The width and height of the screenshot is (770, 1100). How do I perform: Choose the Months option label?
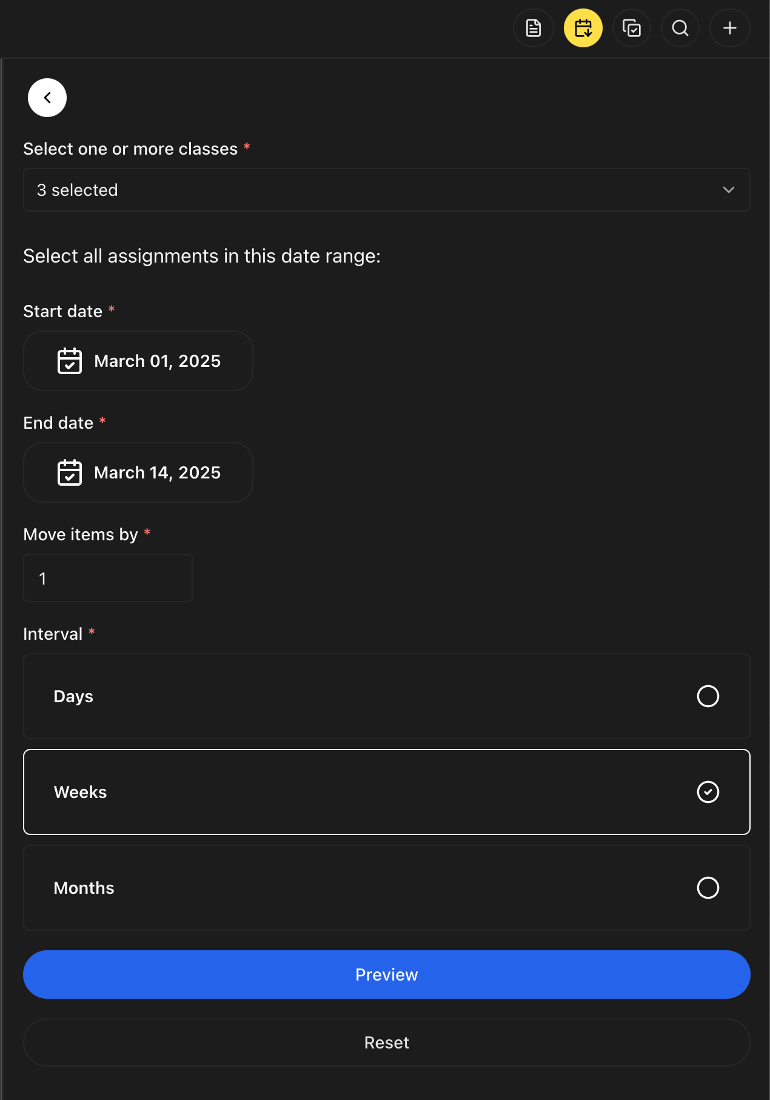84,888
